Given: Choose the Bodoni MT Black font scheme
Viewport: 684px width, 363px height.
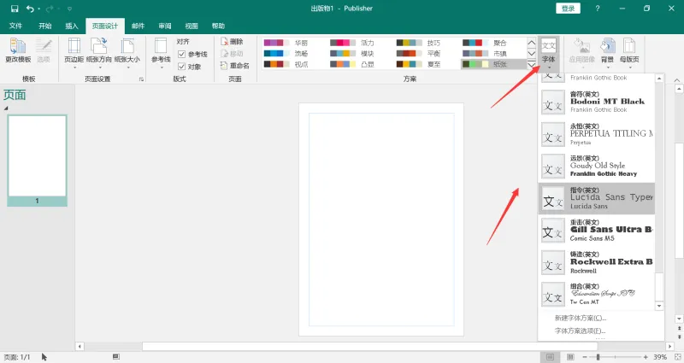Looking at the screenshot, I should [597, 102].
